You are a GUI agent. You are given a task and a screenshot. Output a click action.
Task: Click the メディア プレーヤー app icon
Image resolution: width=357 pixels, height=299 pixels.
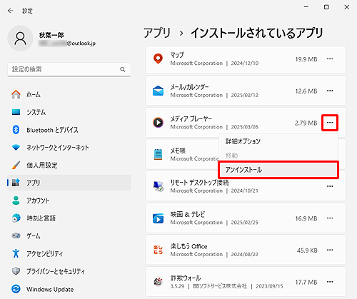pyautogui.click(x=158, y=123)
